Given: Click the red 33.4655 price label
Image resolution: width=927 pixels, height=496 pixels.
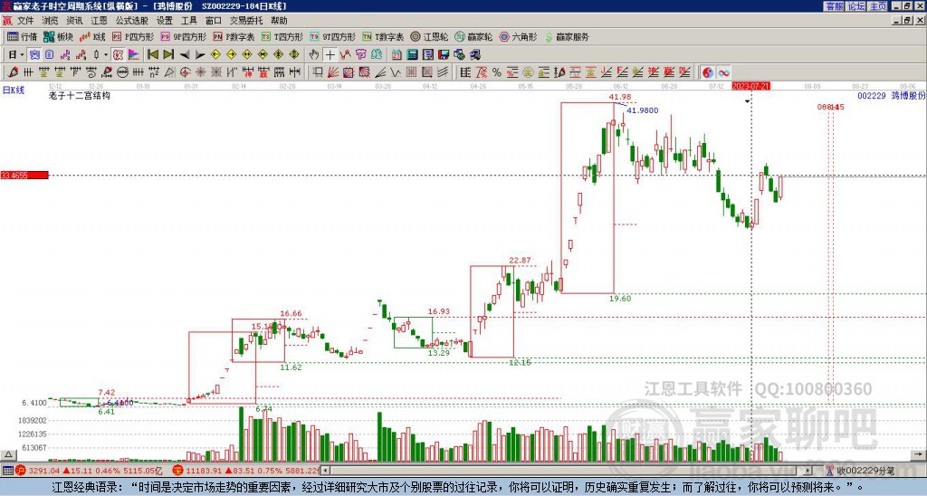Looking at the screenshot, I should [24, 176].
